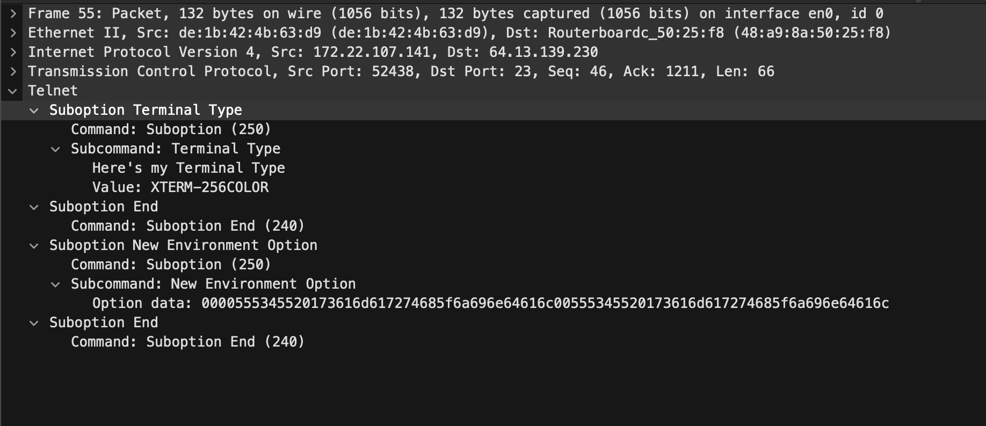The image size is (986, 426).
Task: Collapse Subcommand: New Environment Option node
Action: [x=55, y=284]
